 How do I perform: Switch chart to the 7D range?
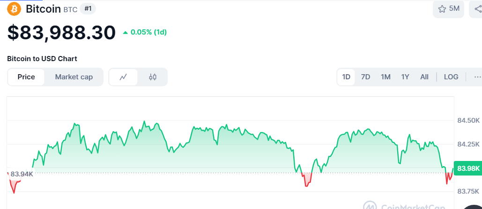[366, 77]
